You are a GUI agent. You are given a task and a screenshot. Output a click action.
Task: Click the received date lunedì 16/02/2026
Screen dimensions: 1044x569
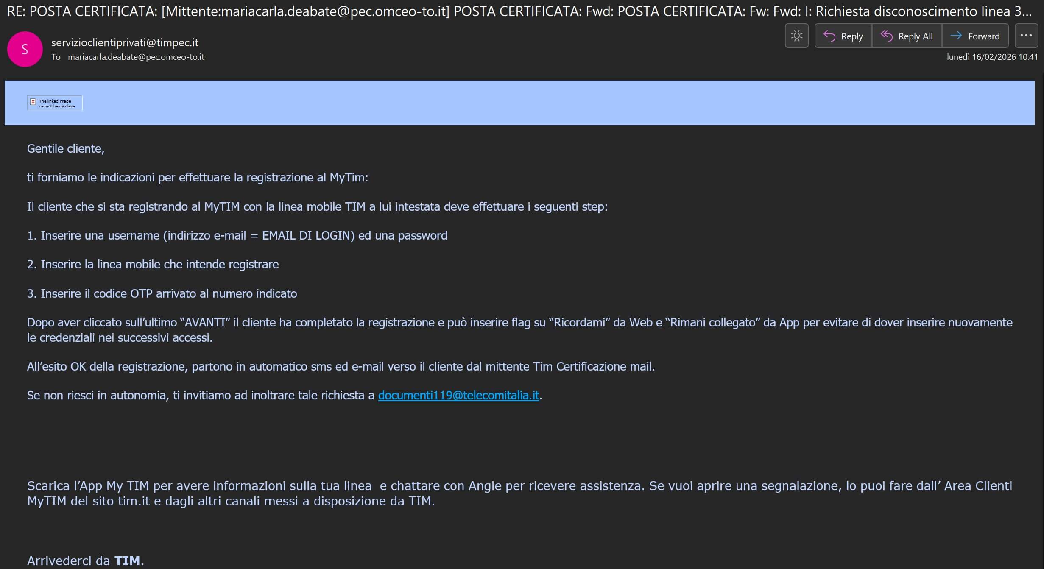tap(992, 57)
